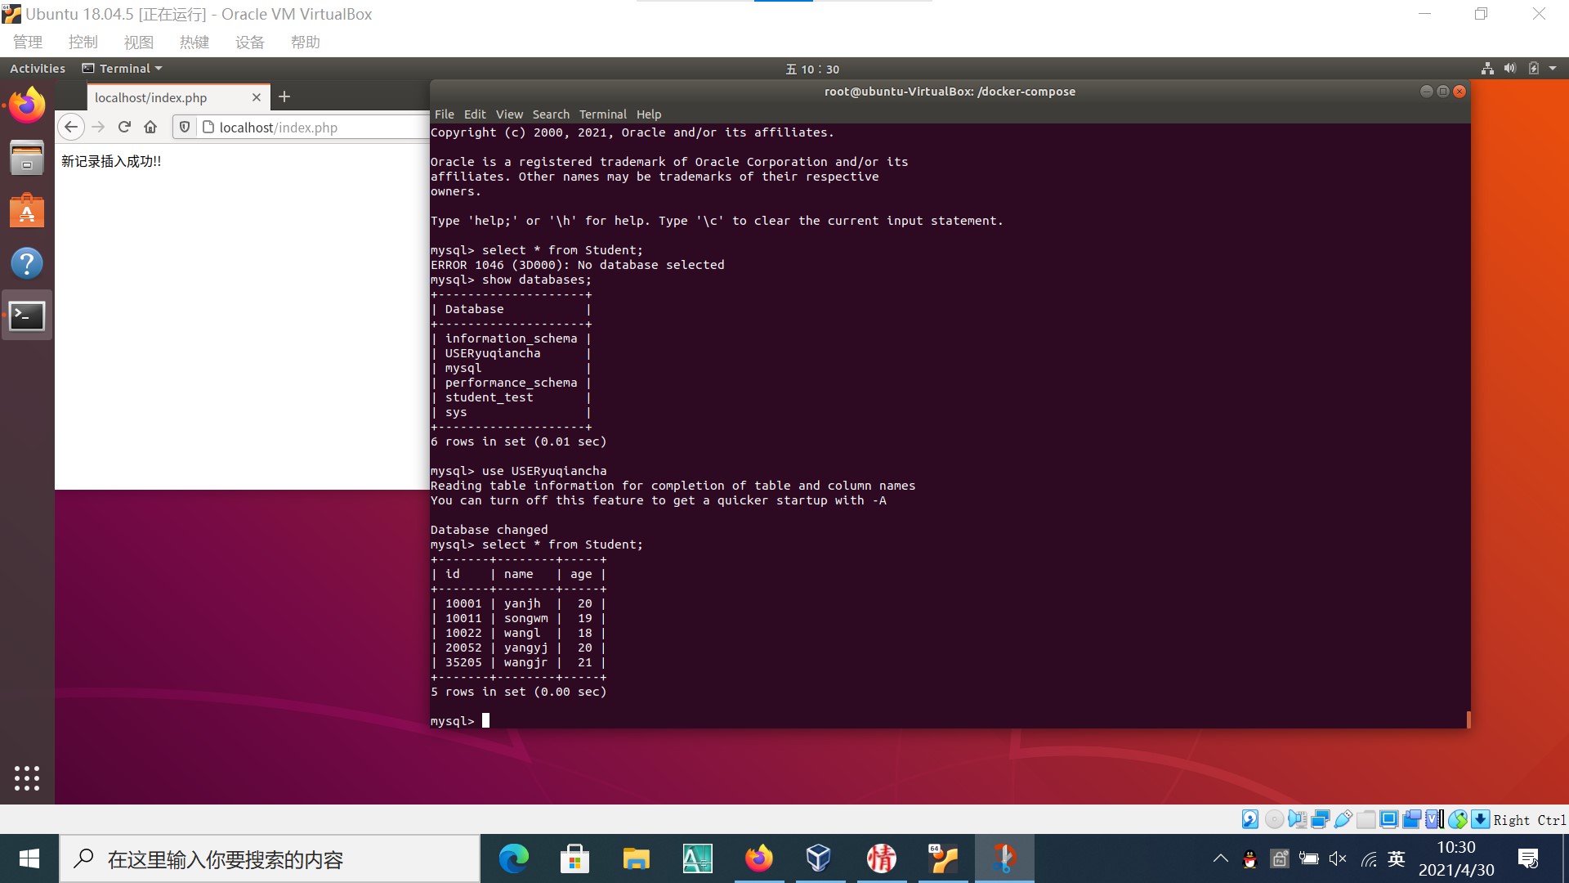Open the Help icon in dock
1569x883 pixels.
pyautogui.click(x=27, y=263)
